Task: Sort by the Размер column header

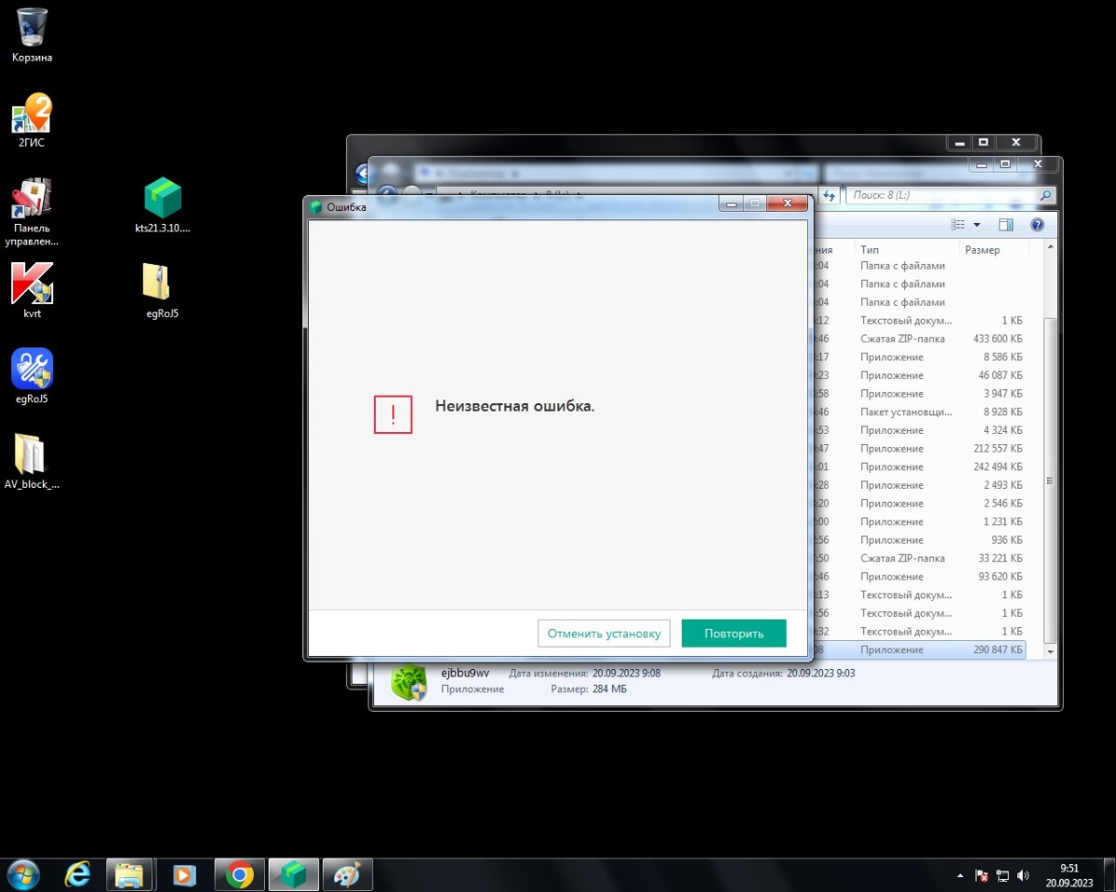Action: (x=993, y=250)
